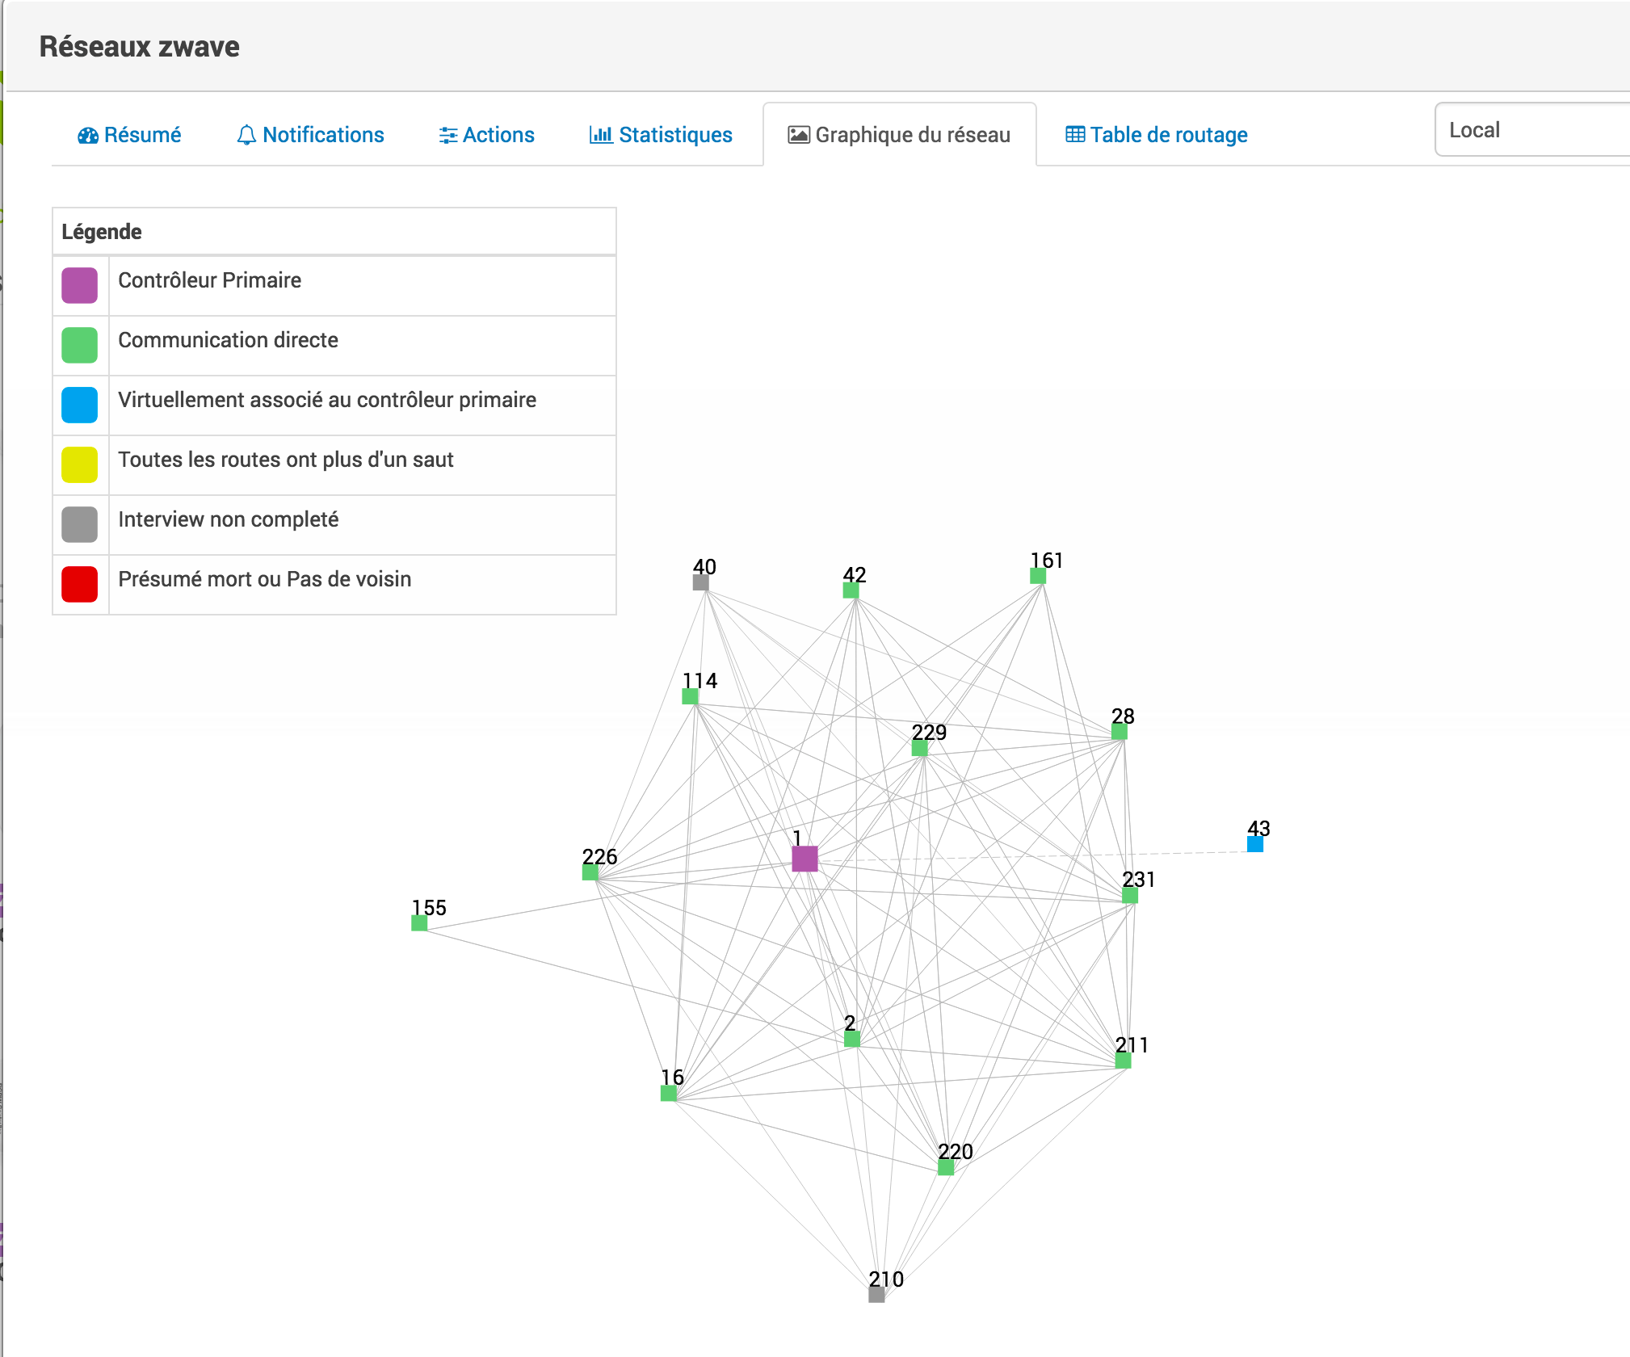Select green node 2 in graph

[x=852, y=1039]
